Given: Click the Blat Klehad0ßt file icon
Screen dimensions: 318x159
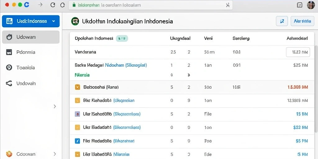Looking at the screenshot, I should click(77, 100).
